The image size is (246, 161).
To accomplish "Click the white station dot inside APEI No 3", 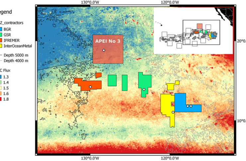I will point(104,50).
